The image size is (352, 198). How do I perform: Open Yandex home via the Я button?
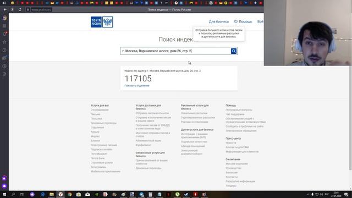click(12, 10)
